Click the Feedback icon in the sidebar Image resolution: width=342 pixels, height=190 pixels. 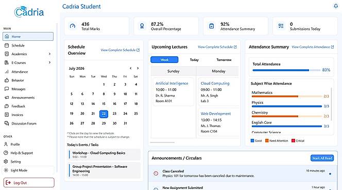[x=7, y=106]
